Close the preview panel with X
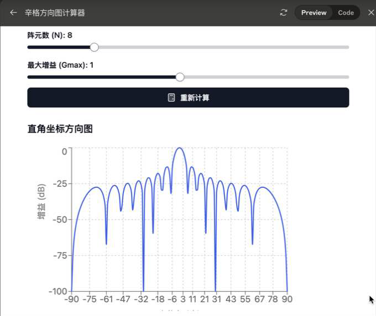The height and width of the screenshot is (316, 376). (370, 13)
